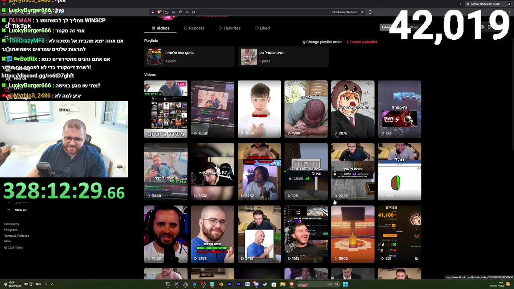Click the Brave shields icon in toolbar
Screen dimensions: 514x289
(x=159, y=12)
